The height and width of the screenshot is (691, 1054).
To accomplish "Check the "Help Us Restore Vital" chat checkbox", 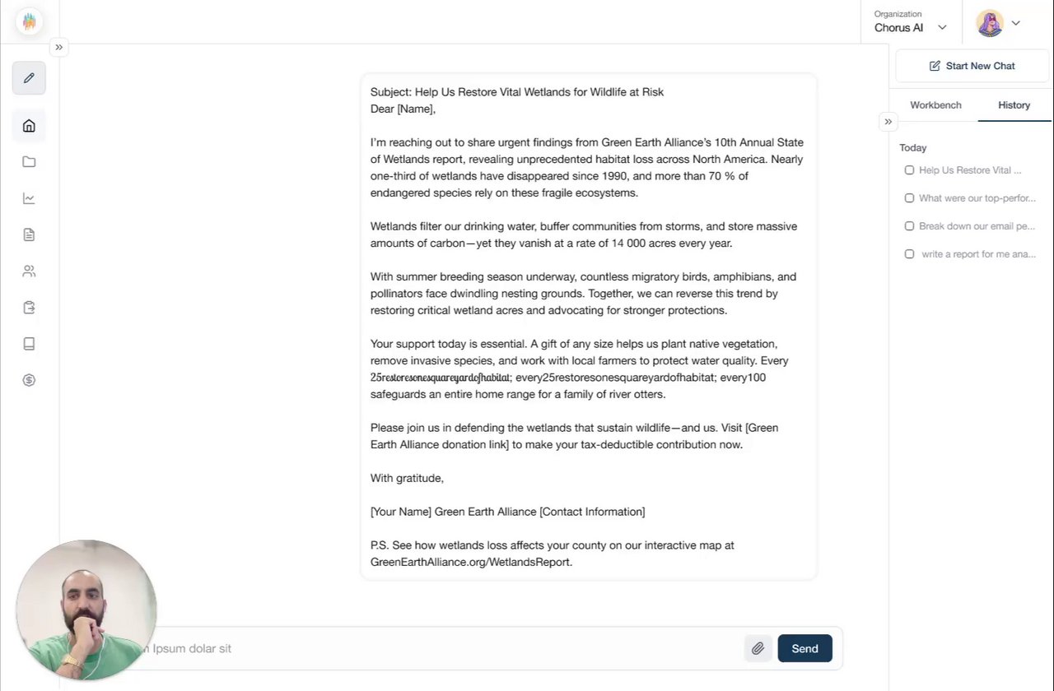I will (909, 170).
